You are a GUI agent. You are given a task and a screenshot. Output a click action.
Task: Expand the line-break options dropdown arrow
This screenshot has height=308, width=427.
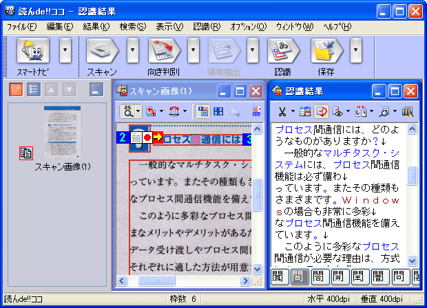point(371,111)
